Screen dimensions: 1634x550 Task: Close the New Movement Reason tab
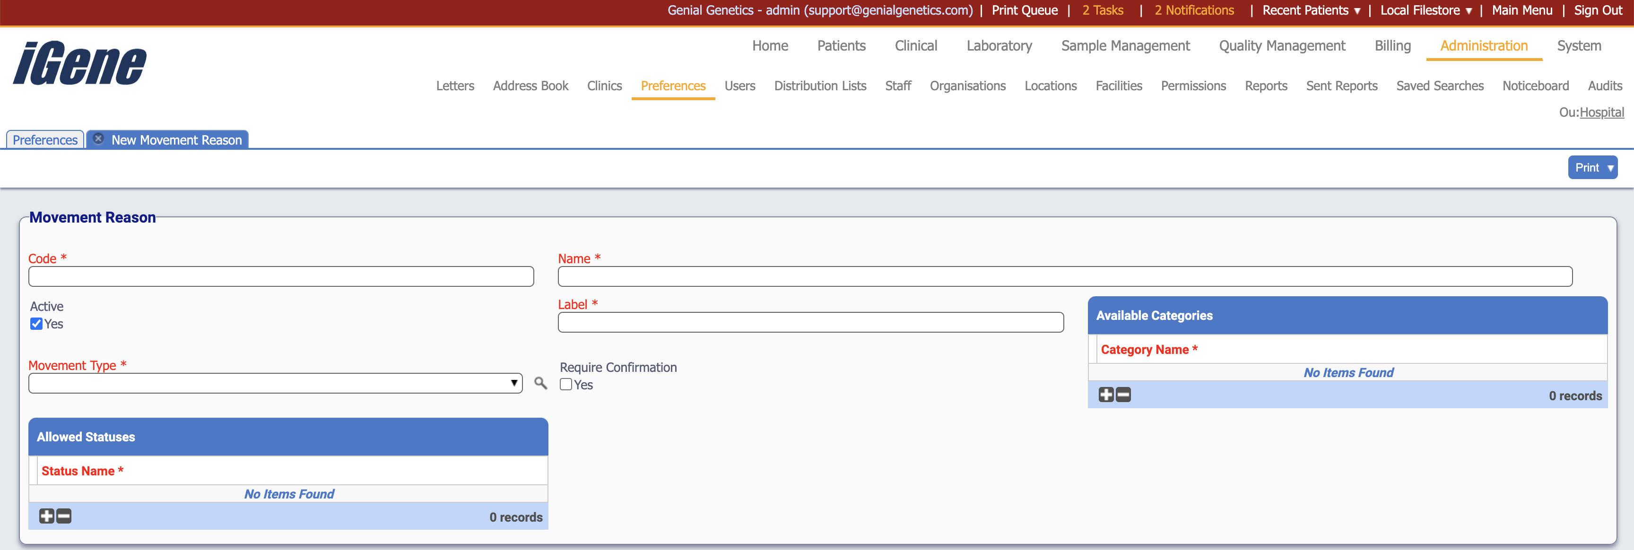click(98, 139)
